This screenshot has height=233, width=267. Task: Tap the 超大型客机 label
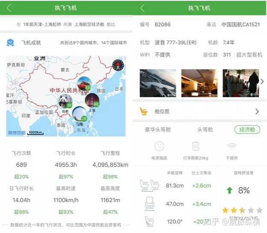[249, 55]
